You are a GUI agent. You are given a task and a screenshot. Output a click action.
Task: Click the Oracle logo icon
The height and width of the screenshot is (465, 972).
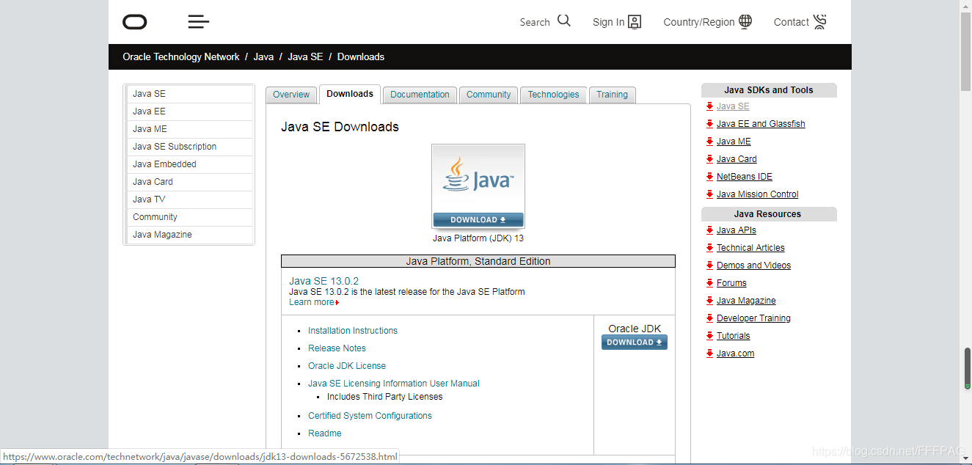(x=135, y=22)
